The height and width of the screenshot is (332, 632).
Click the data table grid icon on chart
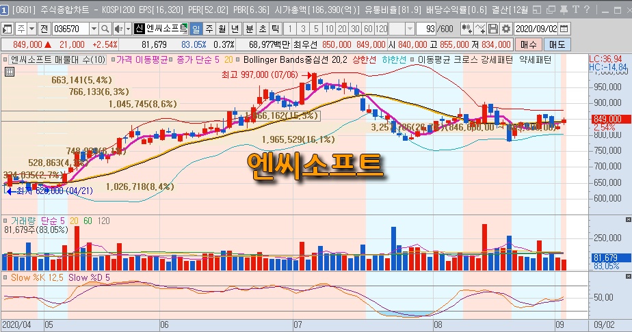coord(10,72)
